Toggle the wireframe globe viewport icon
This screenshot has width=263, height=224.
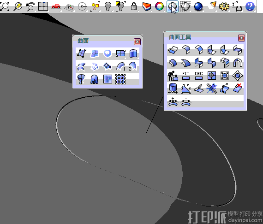coord(185,6)
